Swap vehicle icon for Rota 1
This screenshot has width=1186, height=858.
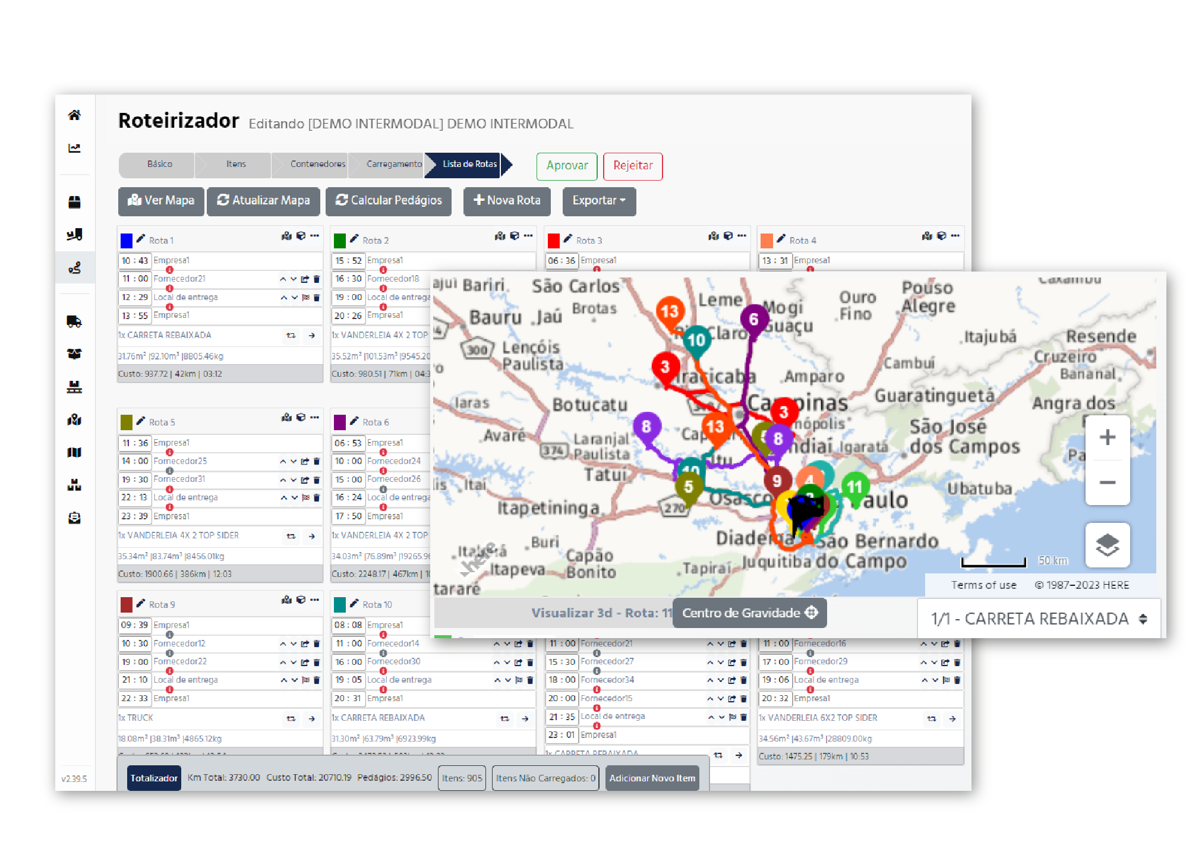[291, 336]
